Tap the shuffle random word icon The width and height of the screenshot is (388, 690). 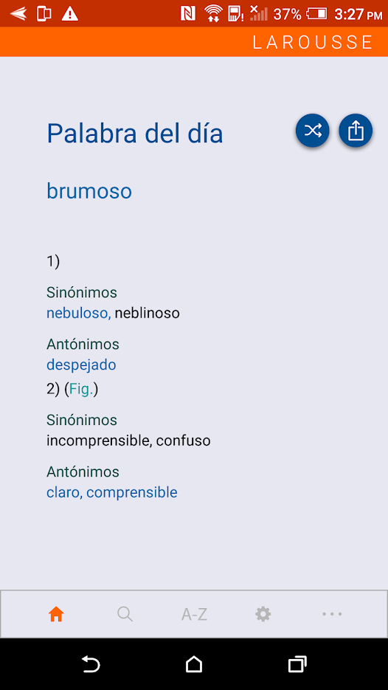pos(312,131)
